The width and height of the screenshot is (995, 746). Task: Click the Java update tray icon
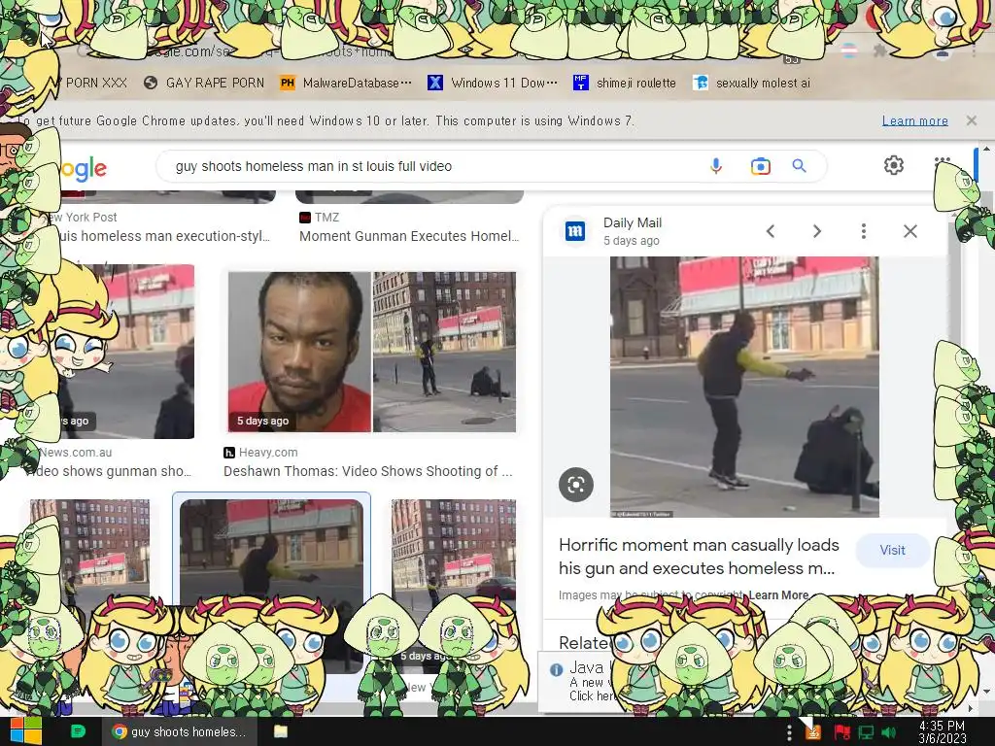[x=813, y=732]
